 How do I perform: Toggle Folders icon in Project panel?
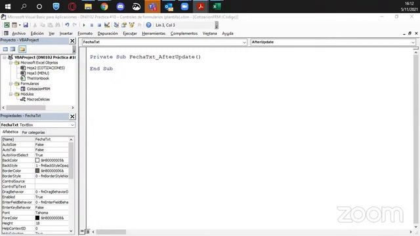(22, 49)
